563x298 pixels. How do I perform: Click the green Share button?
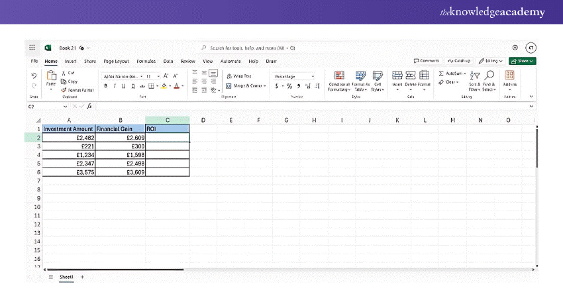[x=522, y=61]
